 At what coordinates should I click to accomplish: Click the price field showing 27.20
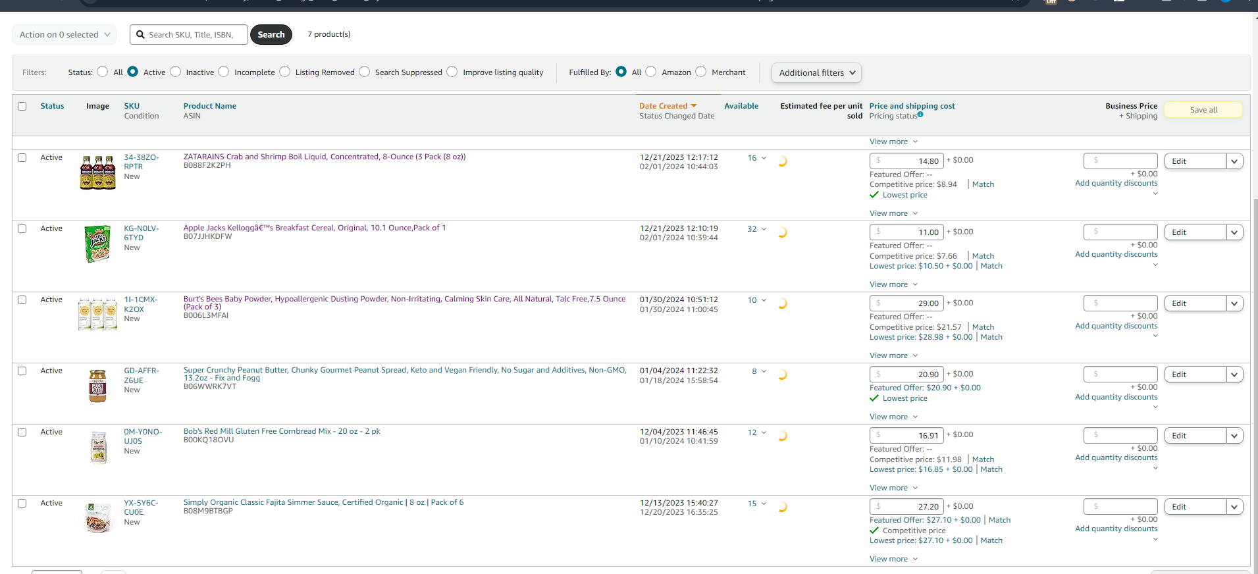pyautogui.click(x=906, y=506)
